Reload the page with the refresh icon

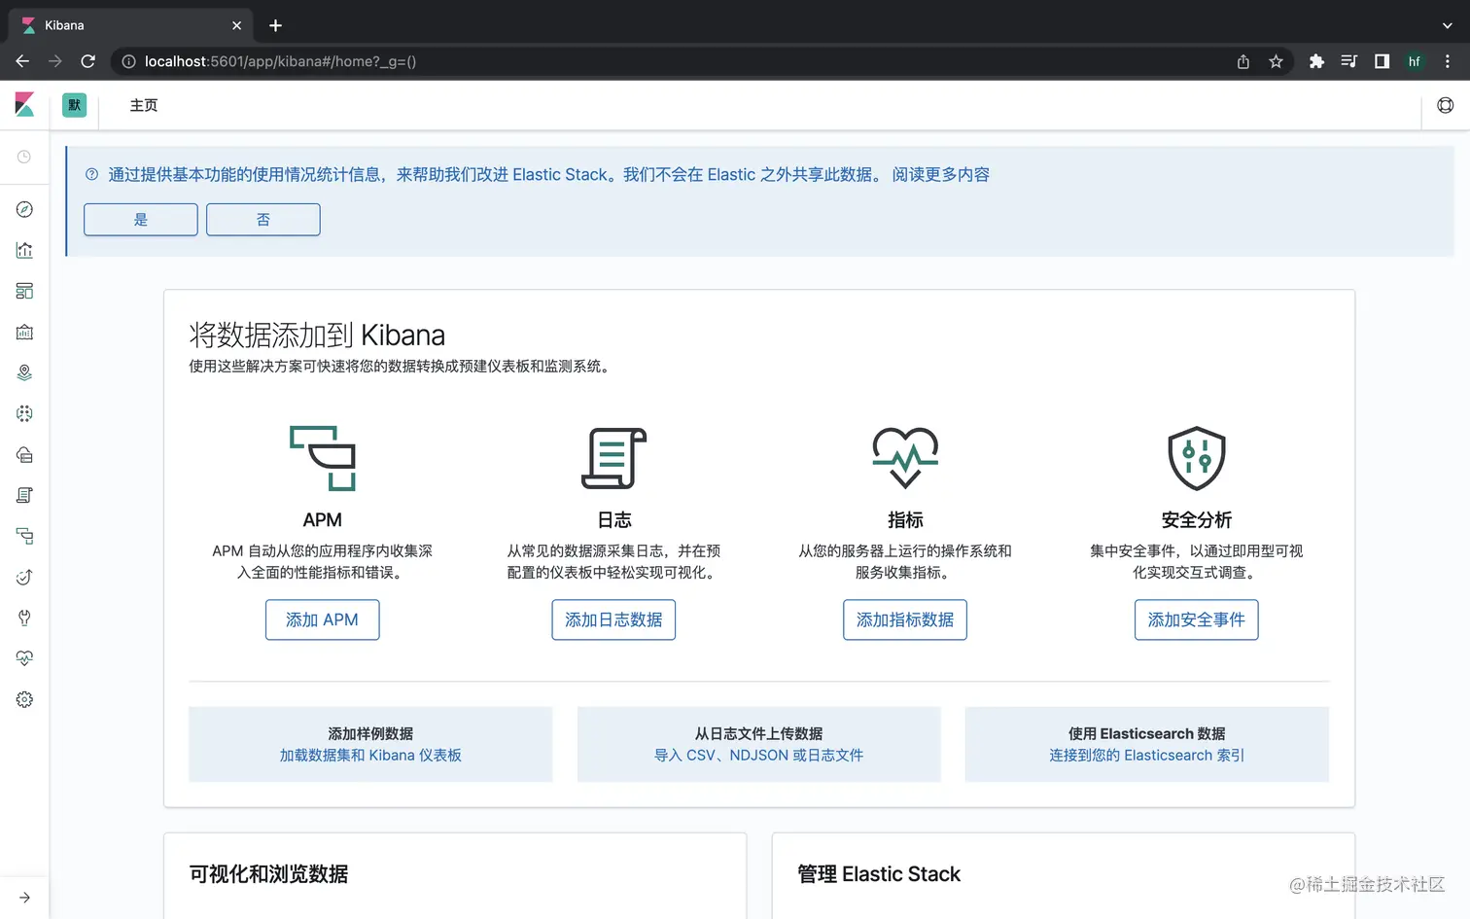pos(87,61)
